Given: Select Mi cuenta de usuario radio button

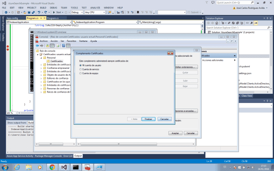Looking at the screenshot, I should click(81, 65).
